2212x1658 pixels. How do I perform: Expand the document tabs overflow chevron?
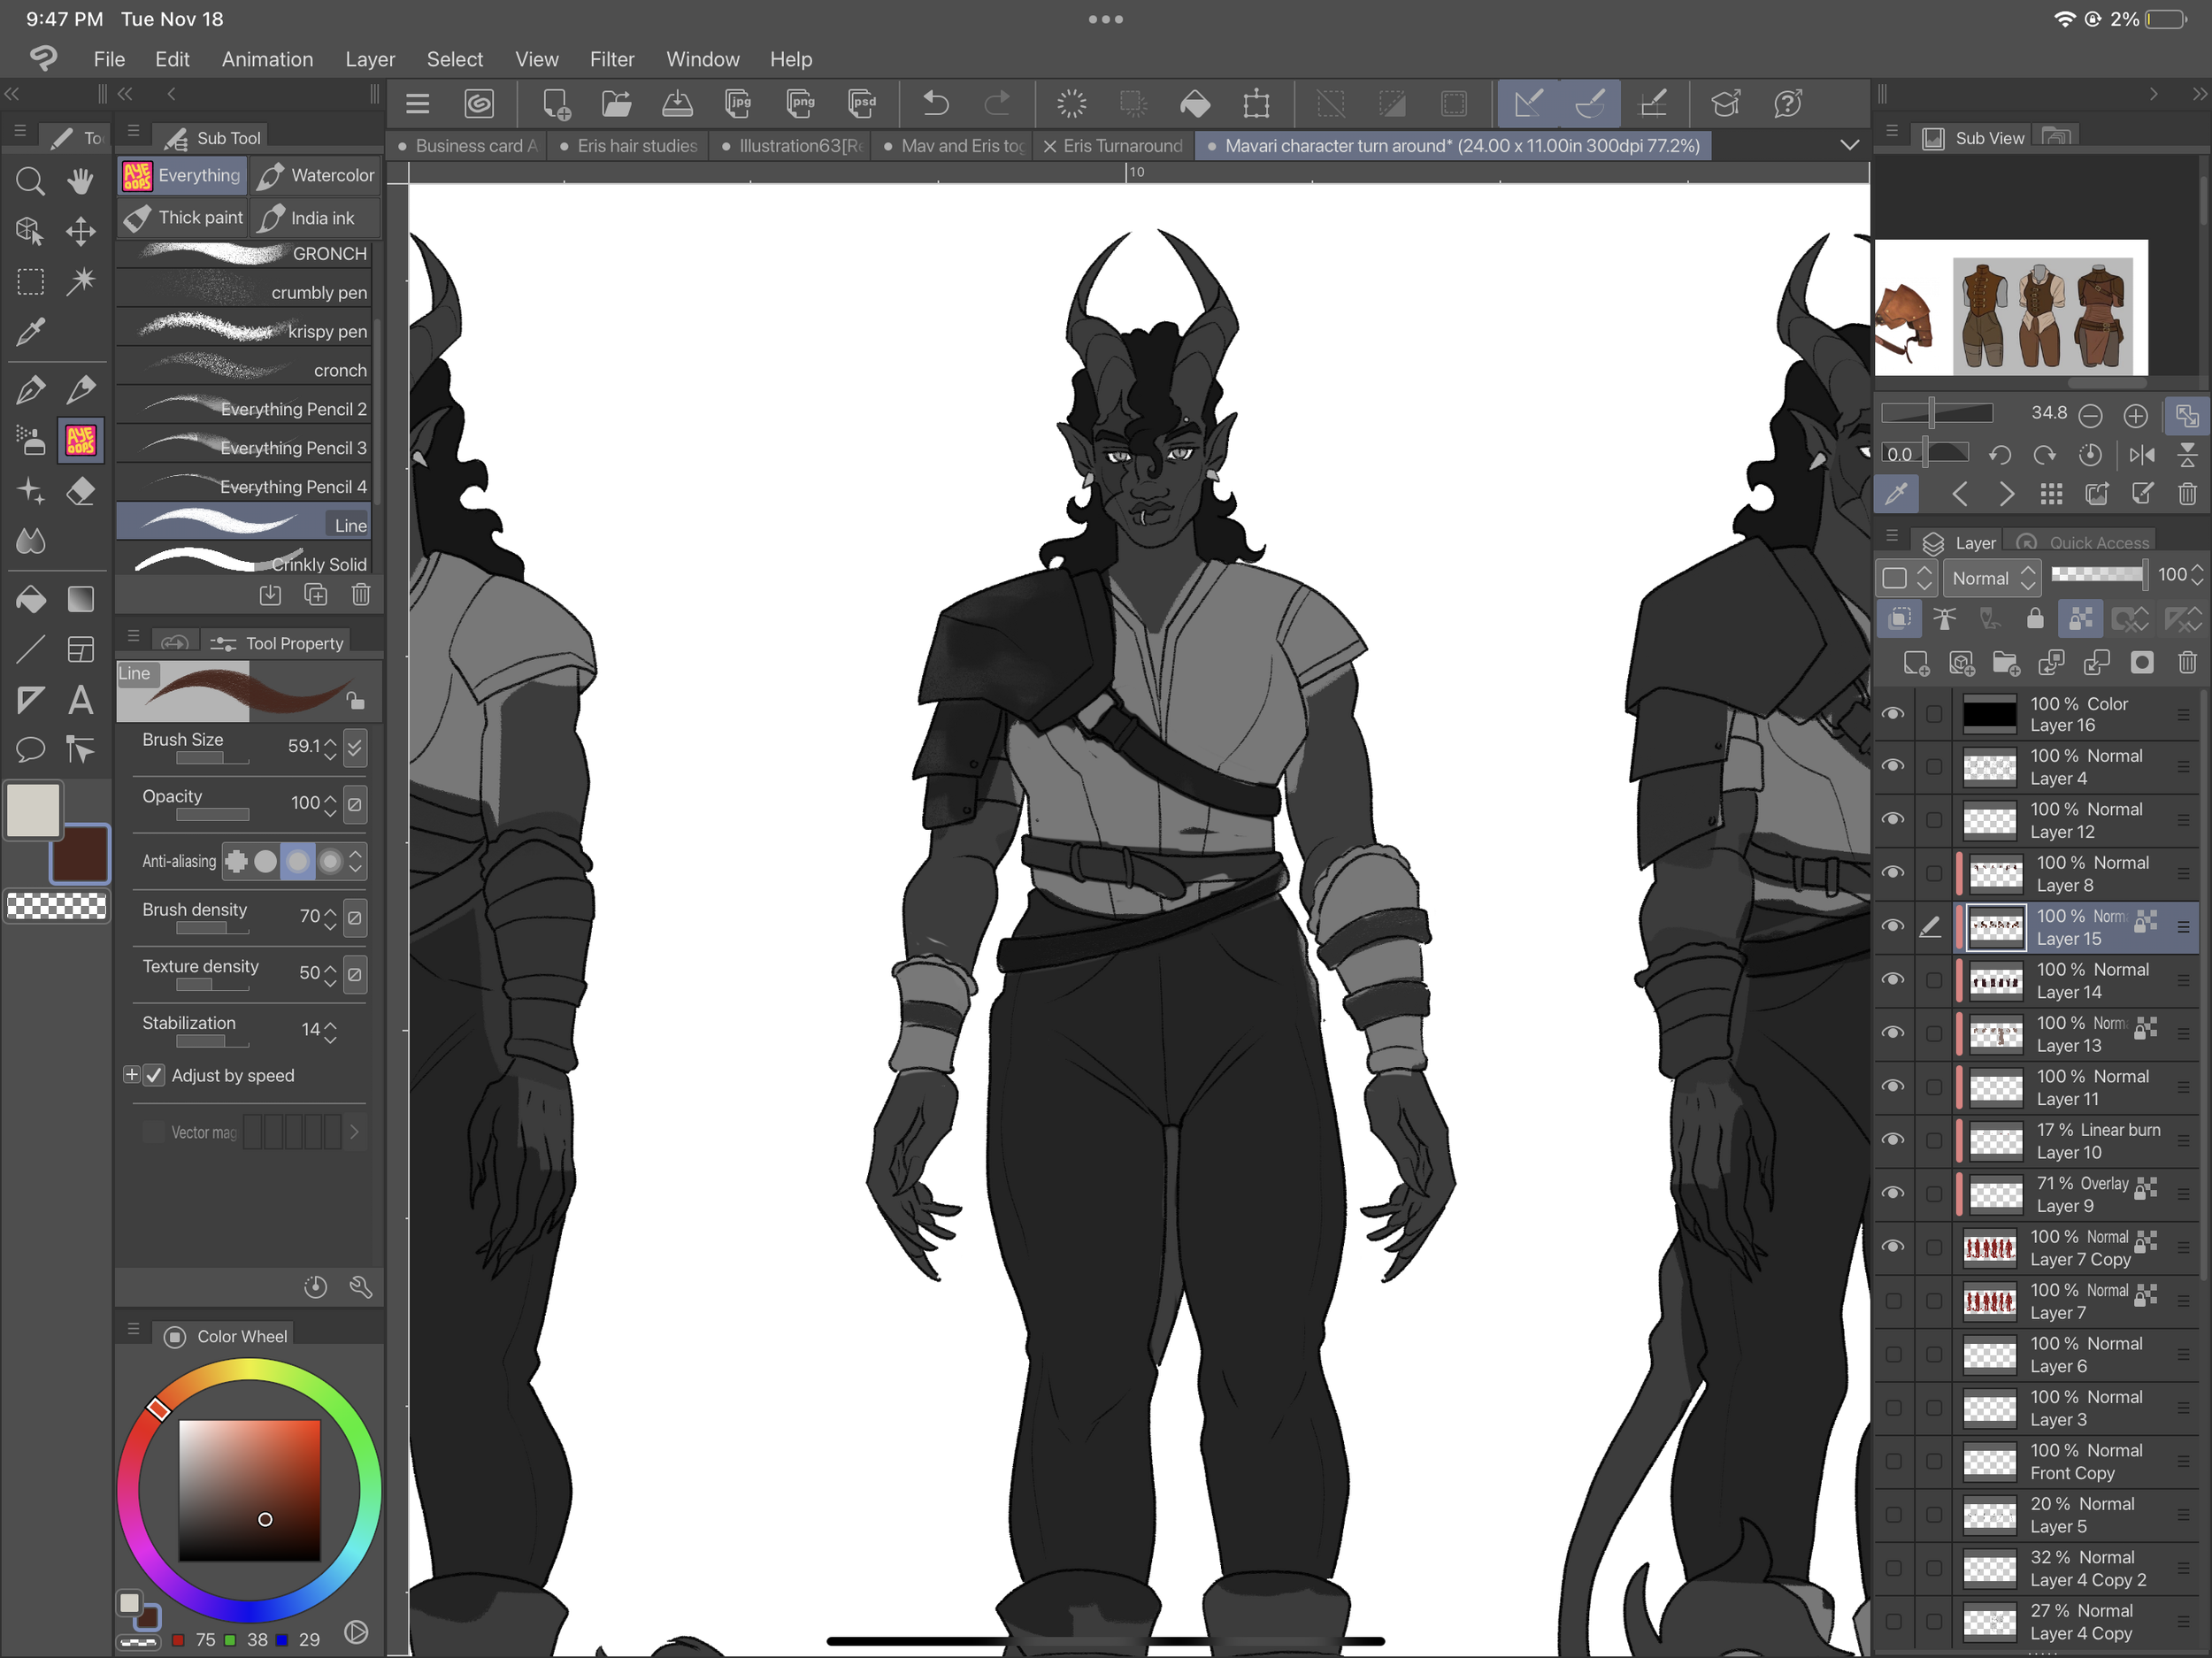coord(1849,146)
